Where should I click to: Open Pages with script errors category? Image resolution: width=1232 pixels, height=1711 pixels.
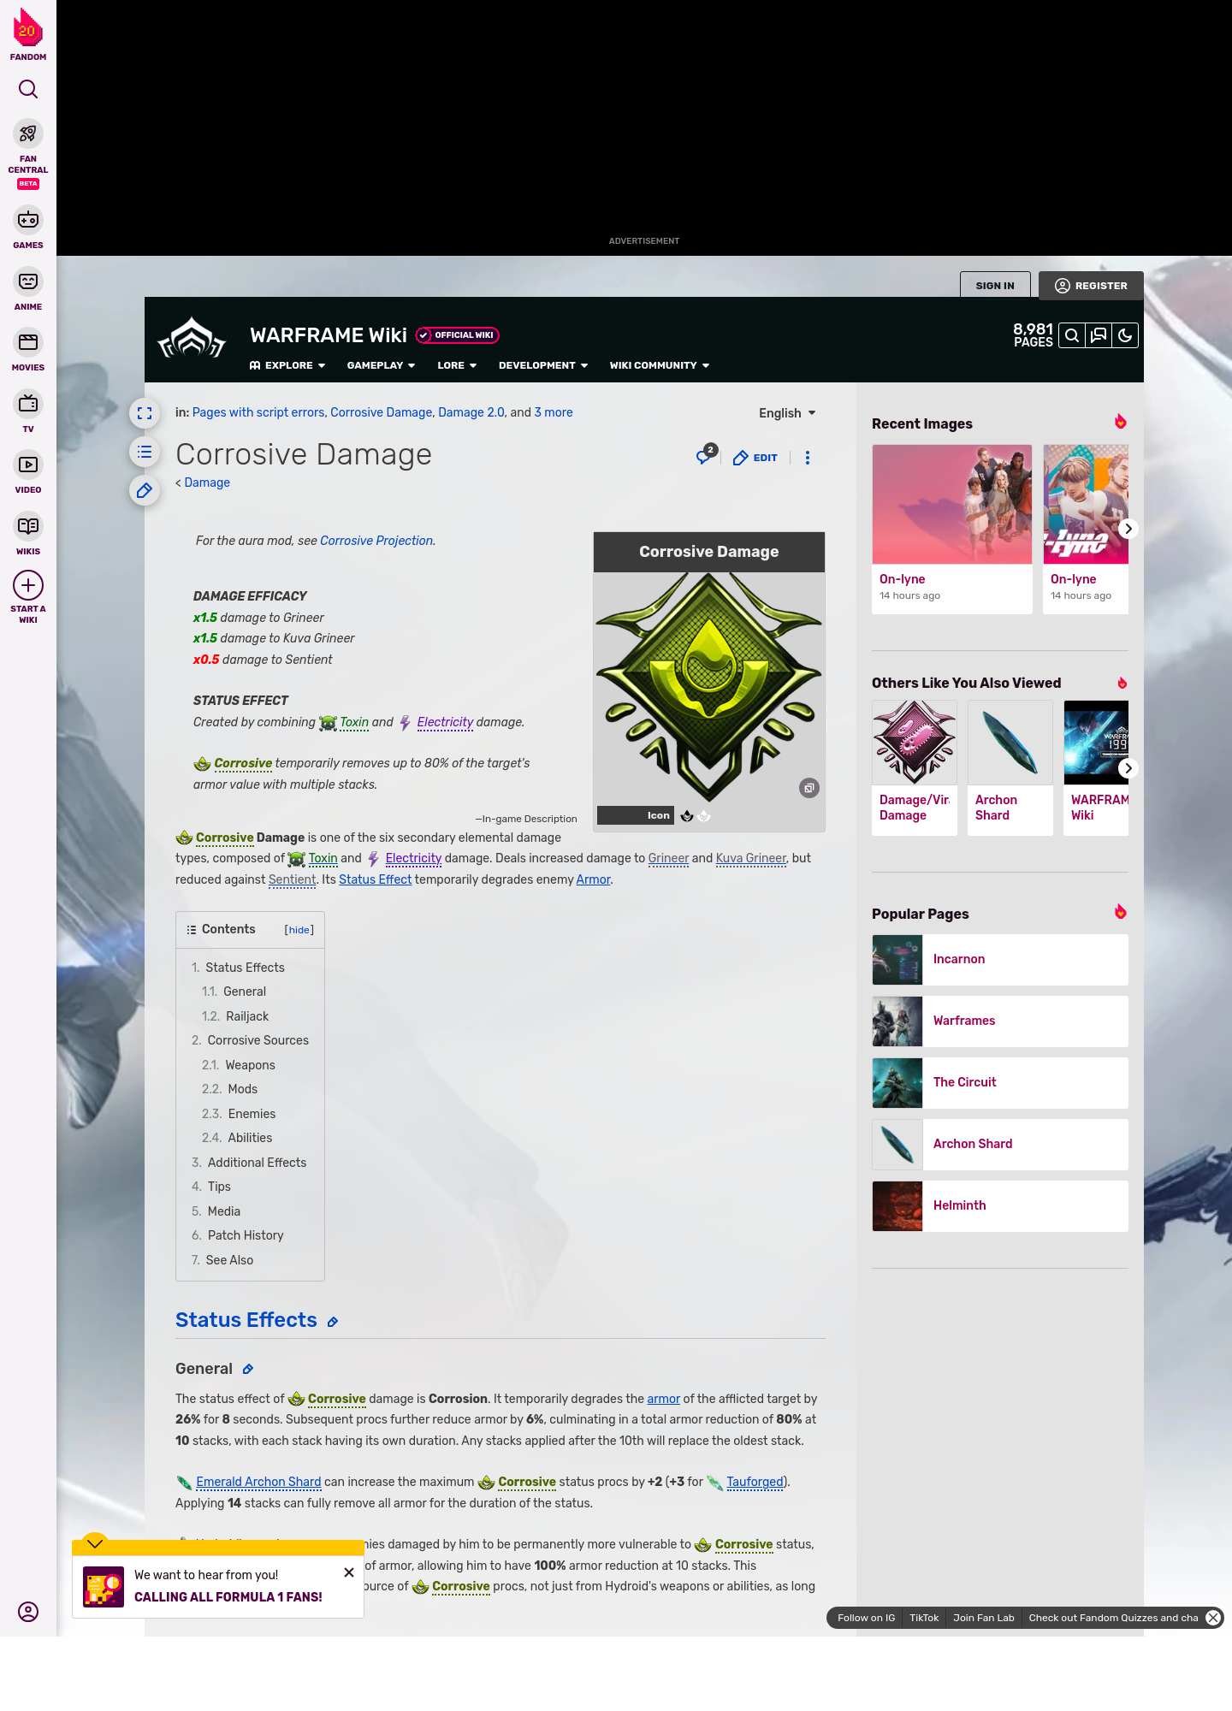(x=258, y=412)
